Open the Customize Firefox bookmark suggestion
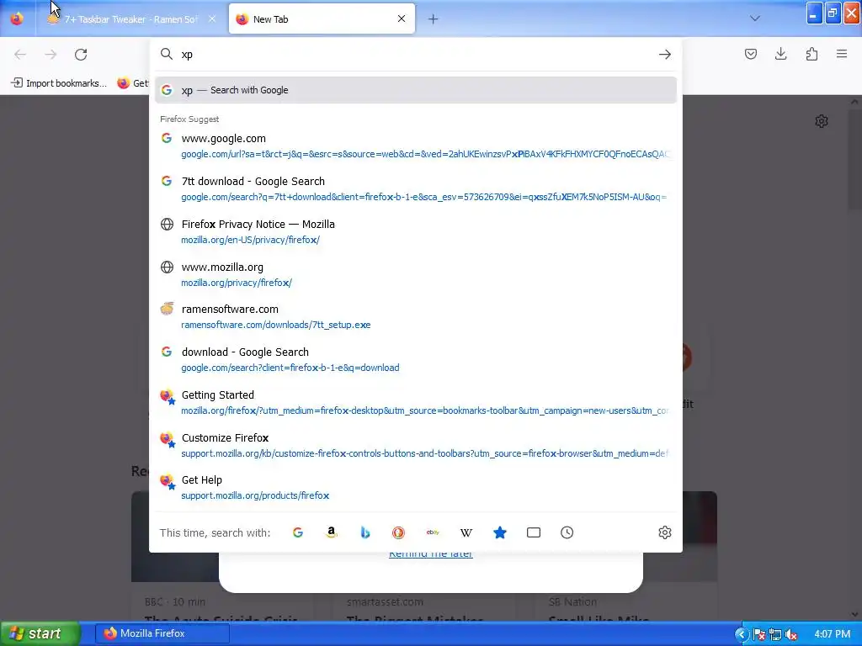The width and height of the screenshot is (862, 646). [x=416, y=445]
